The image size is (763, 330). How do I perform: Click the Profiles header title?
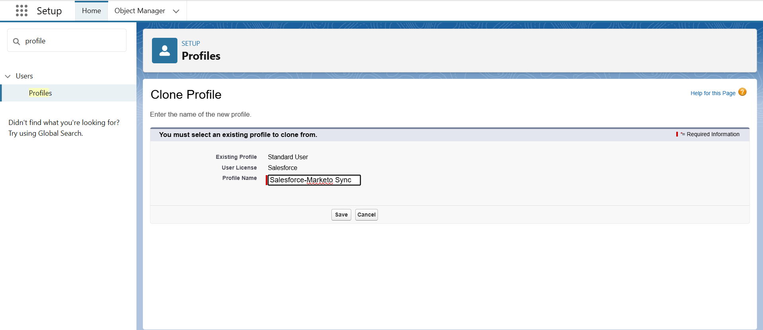pos(201,56)
